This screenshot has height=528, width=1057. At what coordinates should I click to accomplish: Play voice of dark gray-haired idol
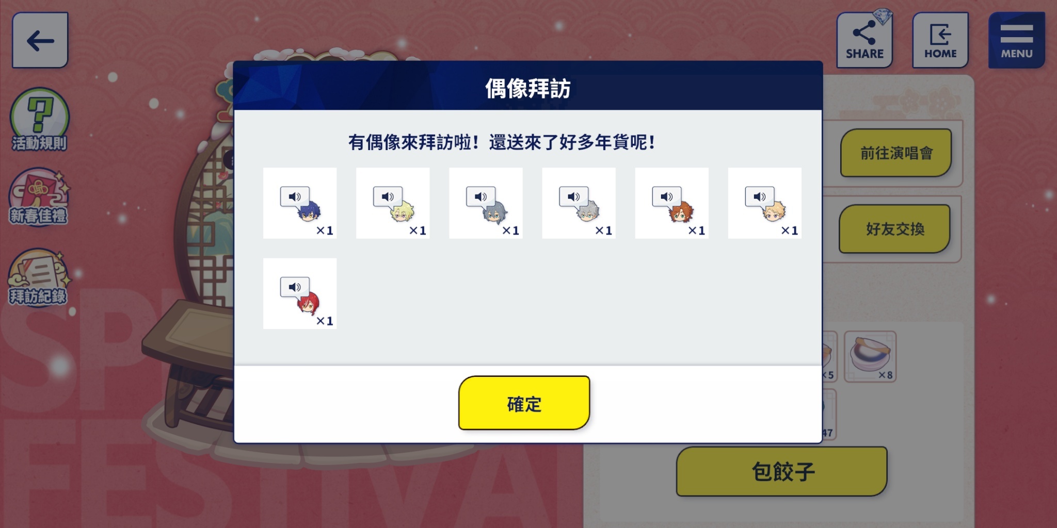(481, 196)
